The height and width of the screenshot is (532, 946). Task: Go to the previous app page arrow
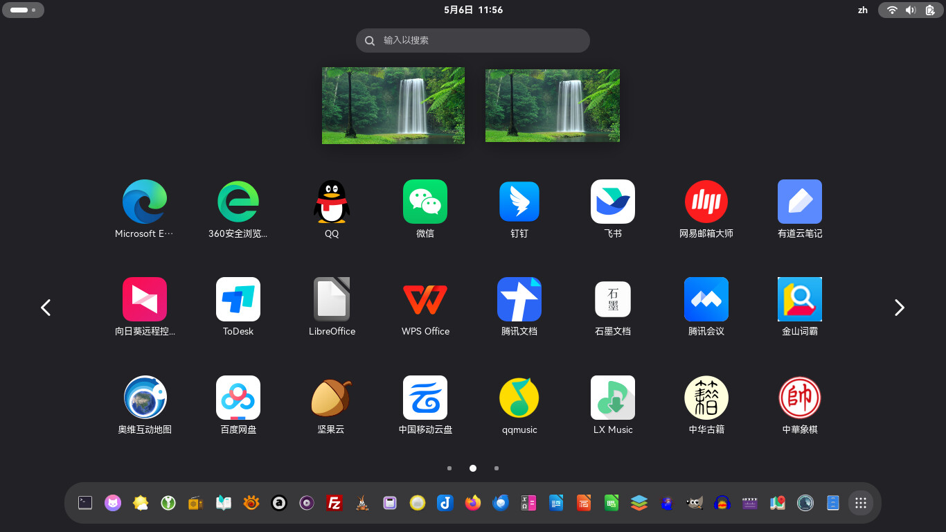tap(46, 308)
